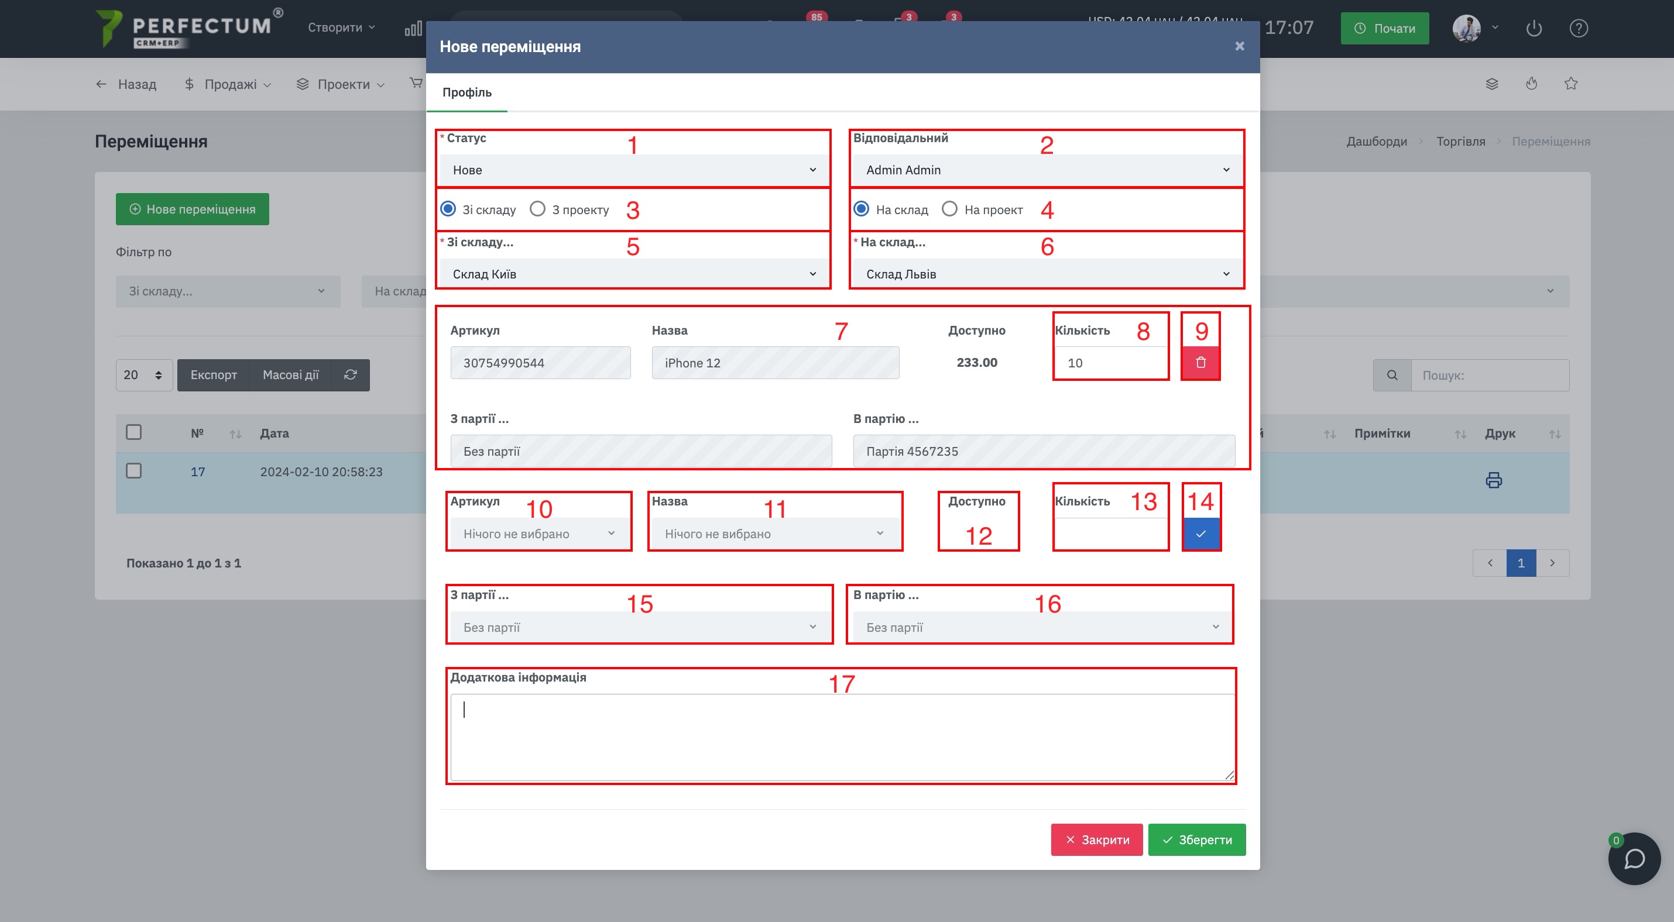The width and height of the screenshot is (1674, 922).
Task: Switch to the Профіль tab
Action: pyautogui.click(x=466, y=92)
